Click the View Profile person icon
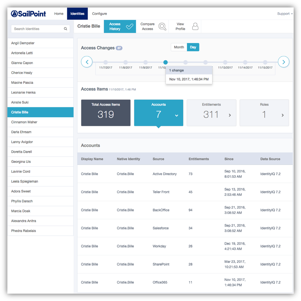 (x=195, y=27)
